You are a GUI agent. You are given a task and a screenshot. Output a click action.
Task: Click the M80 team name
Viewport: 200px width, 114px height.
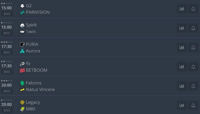[30, 109]
